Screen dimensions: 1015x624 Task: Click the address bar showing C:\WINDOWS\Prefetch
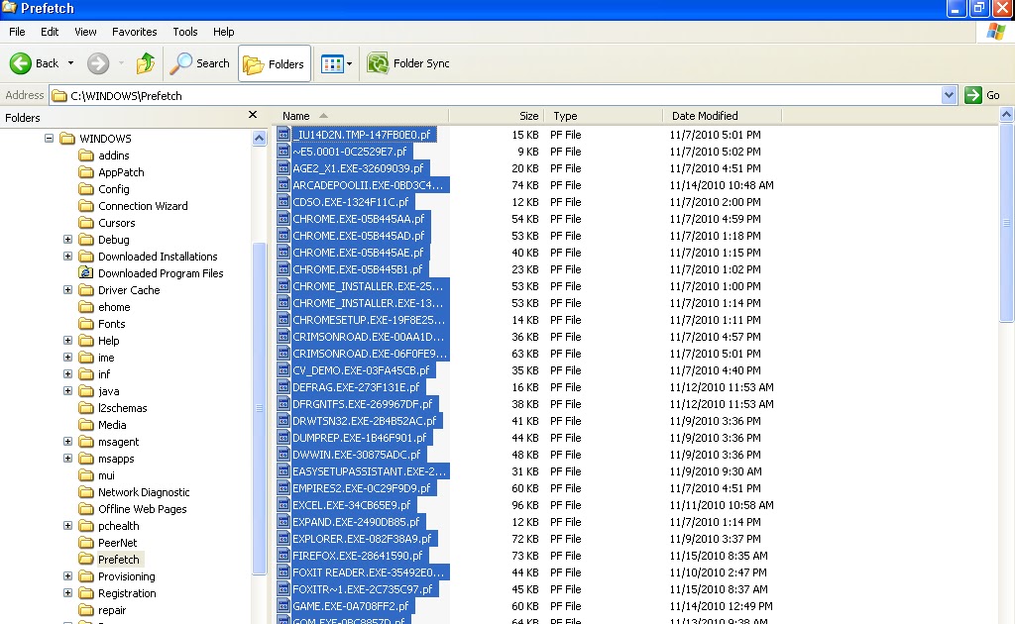pos(496,96)
